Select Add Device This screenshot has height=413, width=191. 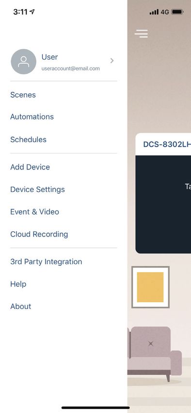30,167
